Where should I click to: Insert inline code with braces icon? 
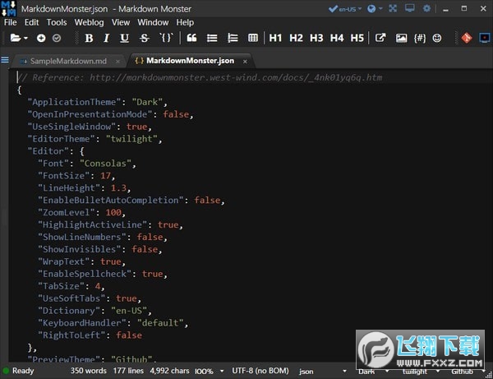[166, 38]
